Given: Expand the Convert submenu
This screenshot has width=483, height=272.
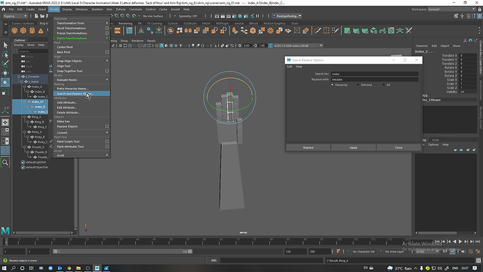Looking at the screenshot, I should tap(82, 132).
